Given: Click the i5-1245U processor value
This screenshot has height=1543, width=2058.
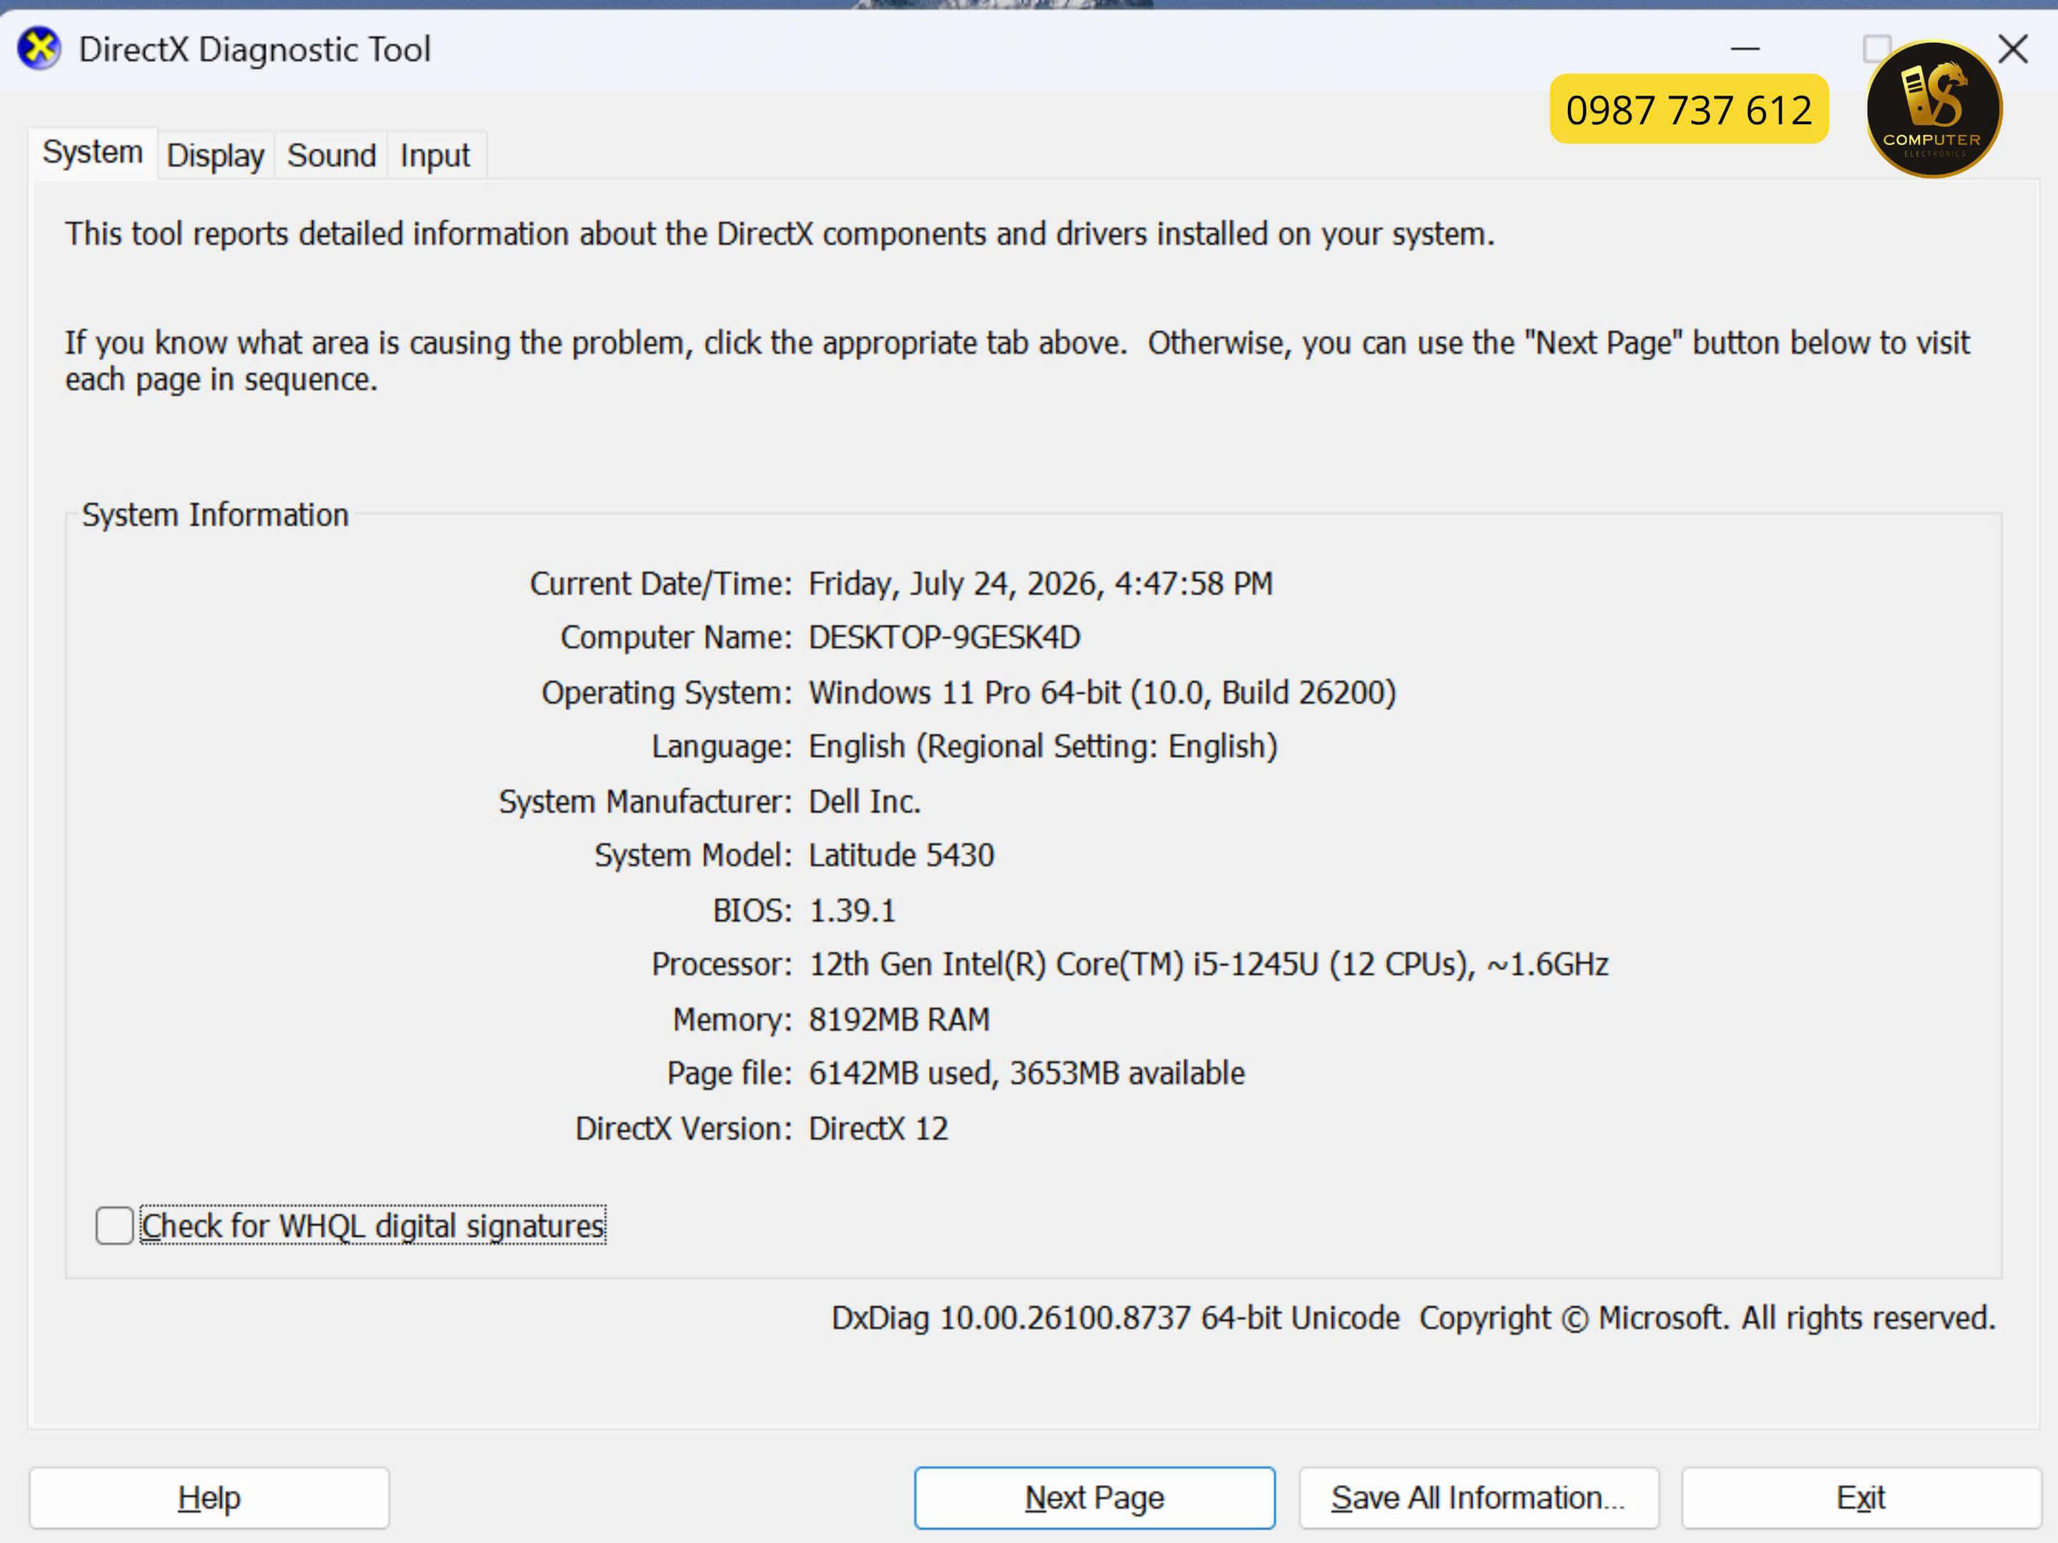Looking at the screenshot, I should [x=1208, y=964].
